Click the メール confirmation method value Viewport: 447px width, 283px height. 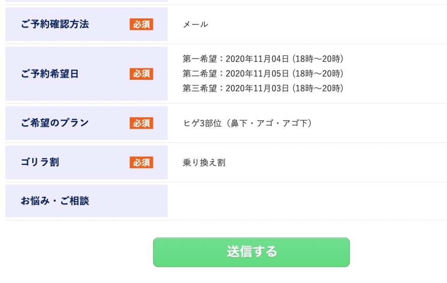tap(196, 24)
